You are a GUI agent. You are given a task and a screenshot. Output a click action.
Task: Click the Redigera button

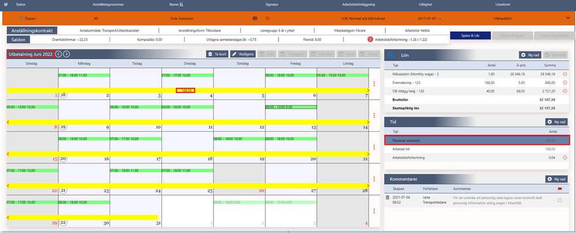243,54
